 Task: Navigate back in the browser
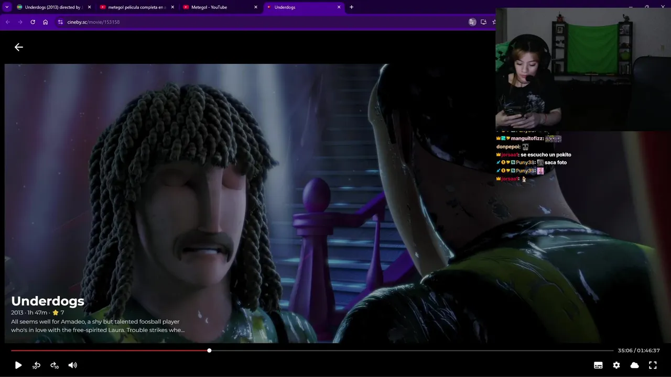point(7,22)
